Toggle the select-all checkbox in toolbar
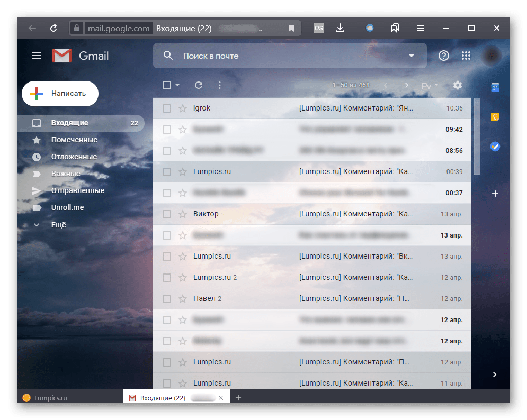Image resolution: width=527 pixels, height=420 pixels. tap(167, 85)
